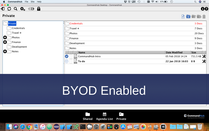
Task: Open Spotlight search in the macOS menu bar
Action: point(195,2)
